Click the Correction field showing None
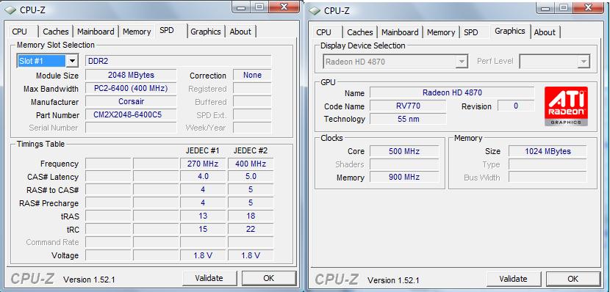This screenshot has width=610, height=292. coord(252,75)
